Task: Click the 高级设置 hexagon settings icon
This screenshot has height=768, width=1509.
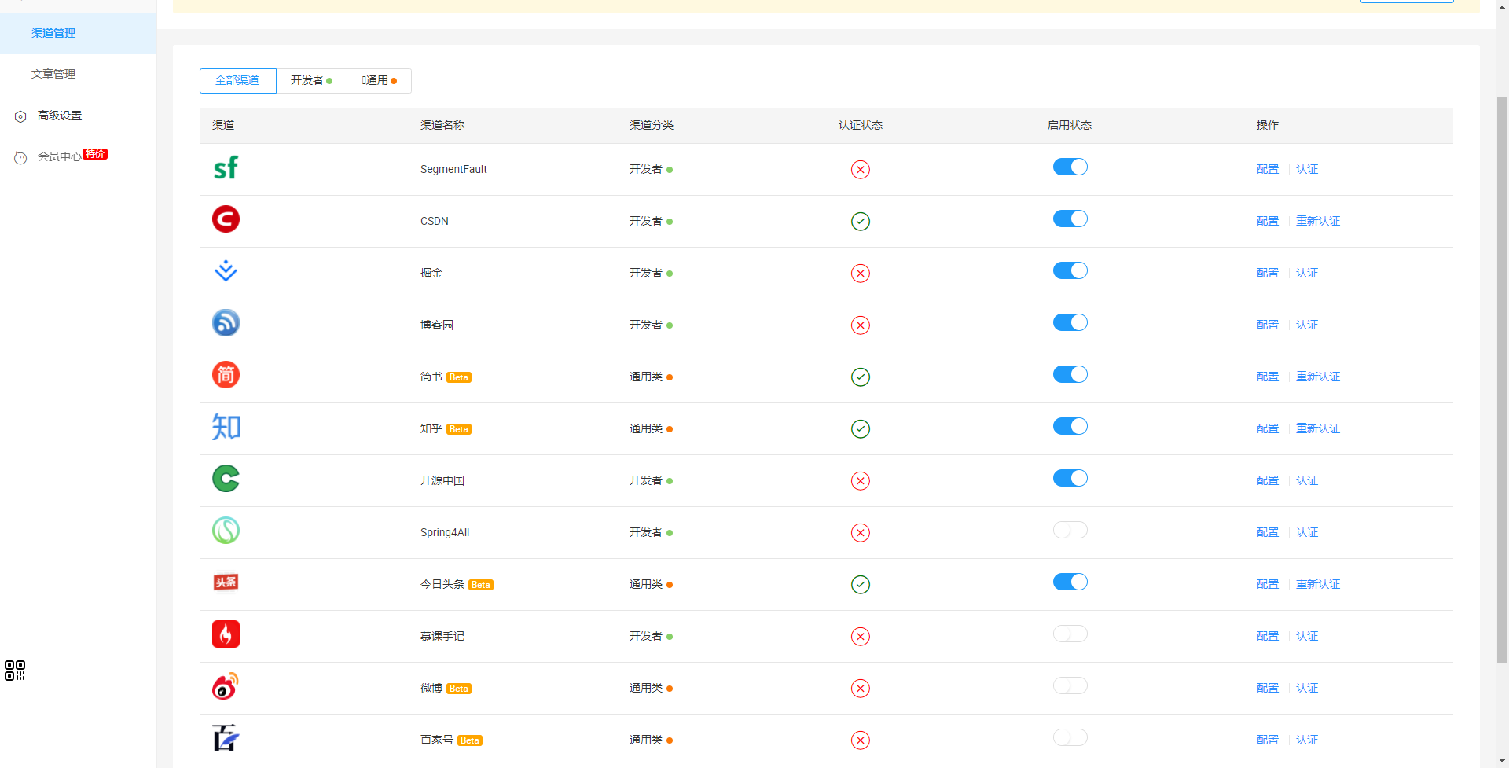Action: click(20, 116)
